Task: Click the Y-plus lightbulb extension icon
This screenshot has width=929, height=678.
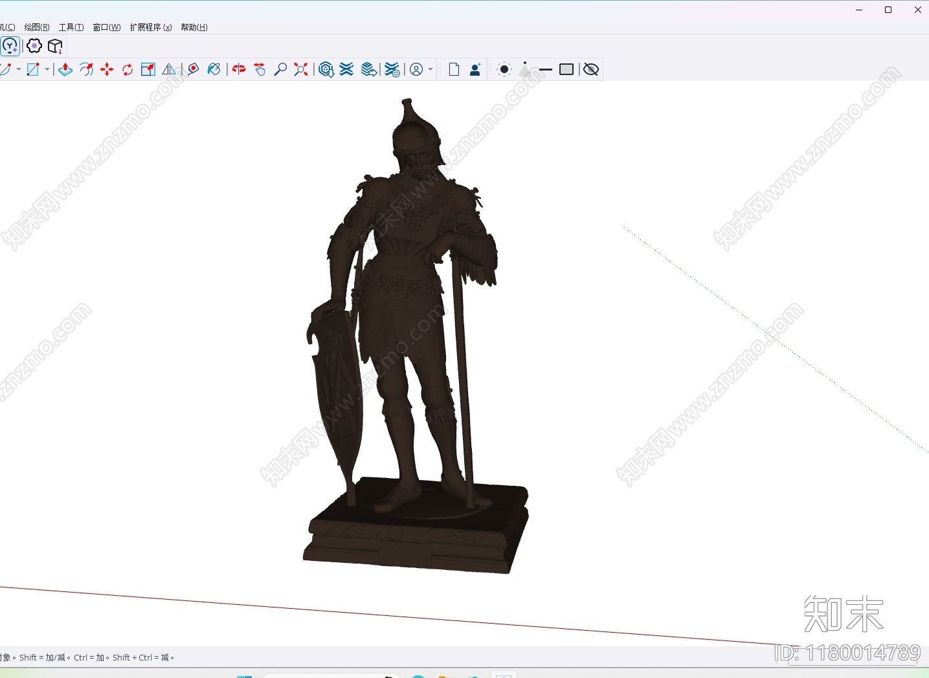Action: [10, 46]
